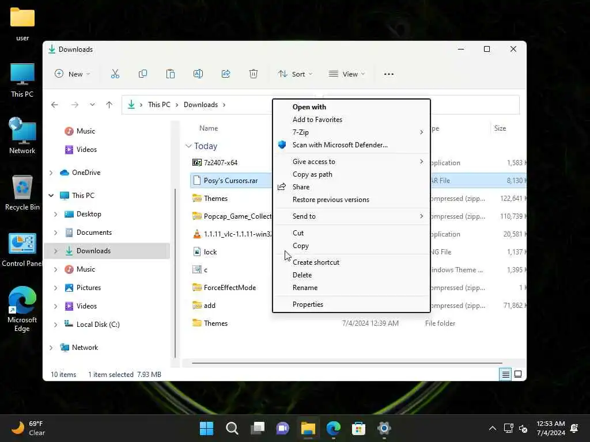Viewport: 590px width, 442px height.
Task: Open Pictures in navigation pane
Action: (x=89, y=288)
